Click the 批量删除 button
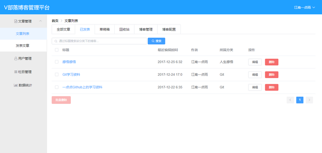 61,100
